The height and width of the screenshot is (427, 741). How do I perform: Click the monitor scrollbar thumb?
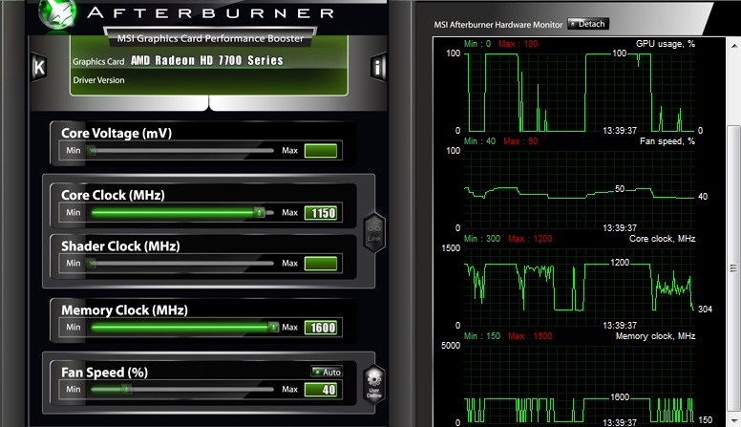click(734, 267)
